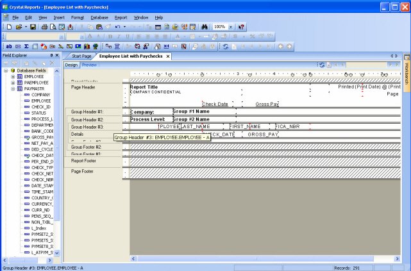
Task: Expand the EMPLOYEE table node
Action: pyautogui.click(x=13, y=76)
